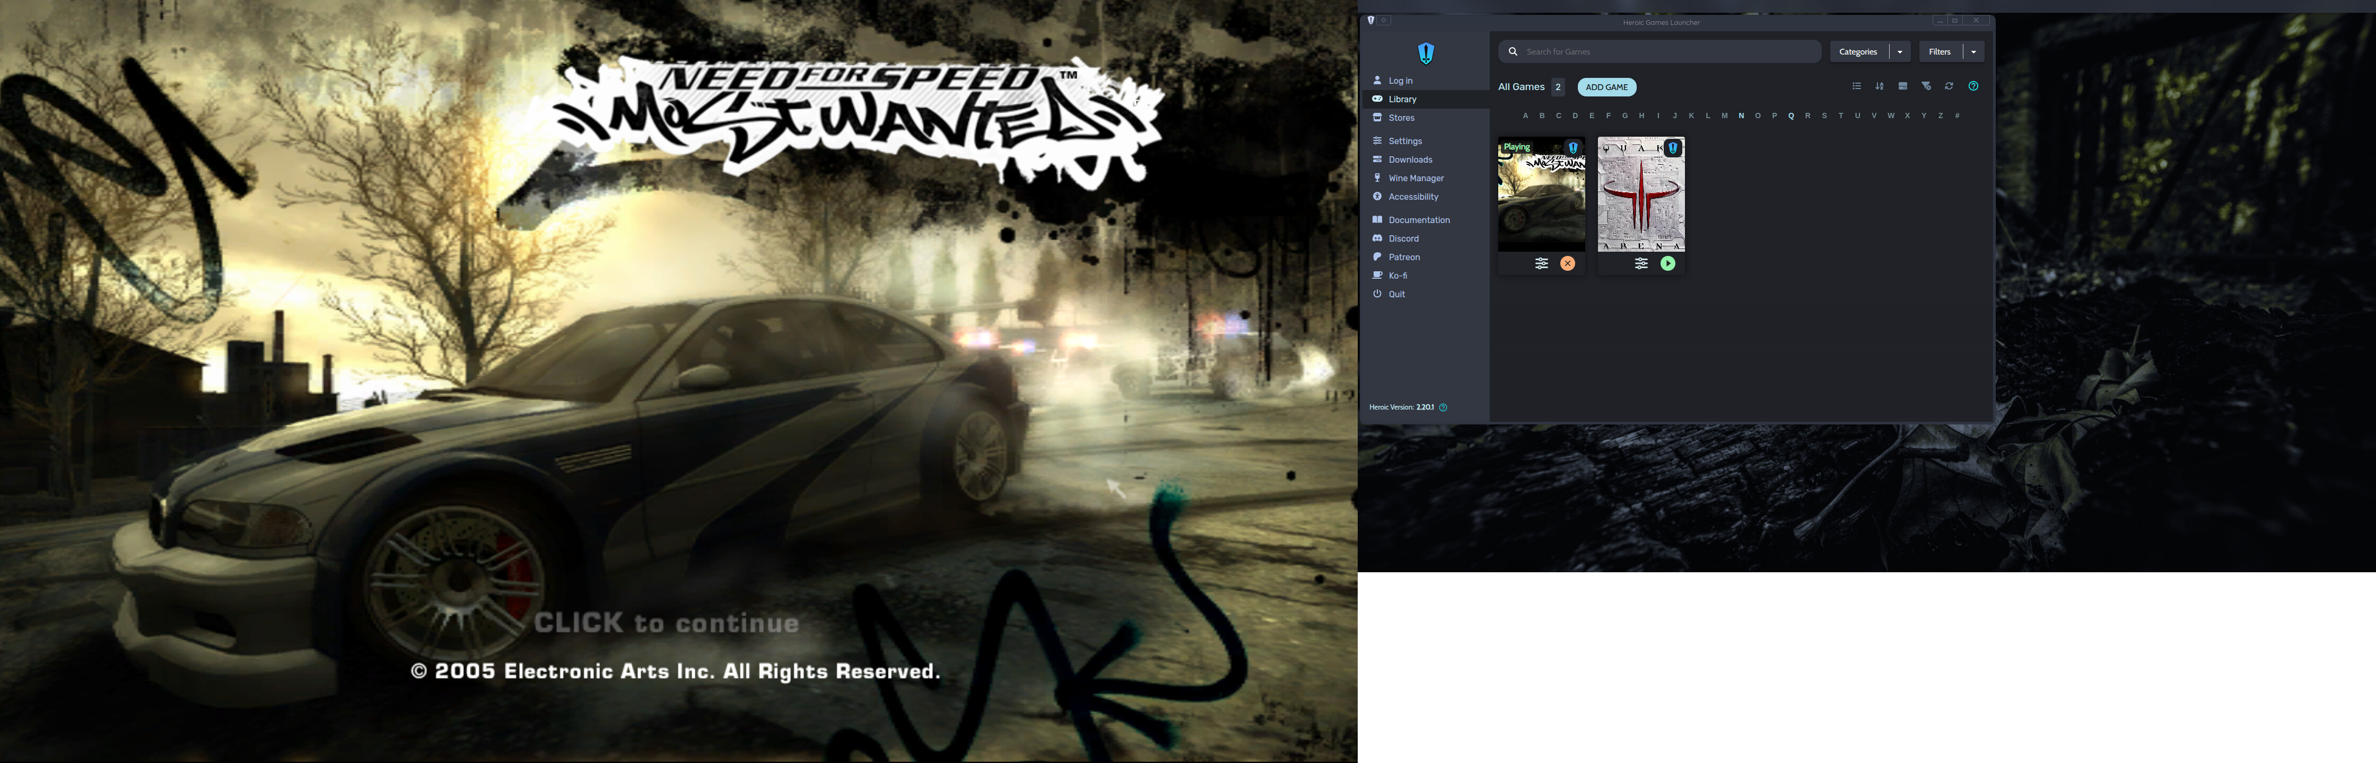This screenshot has width=2376, height=763.
Task: Click Heroic shield logo in sidebar
Action: [1426, 52]
